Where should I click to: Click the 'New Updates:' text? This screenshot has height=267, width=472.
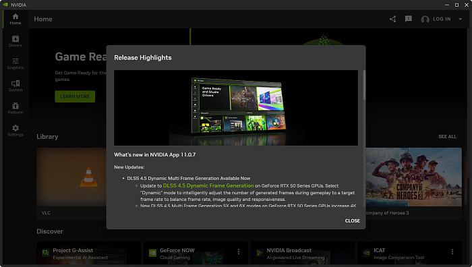[129, 167]
